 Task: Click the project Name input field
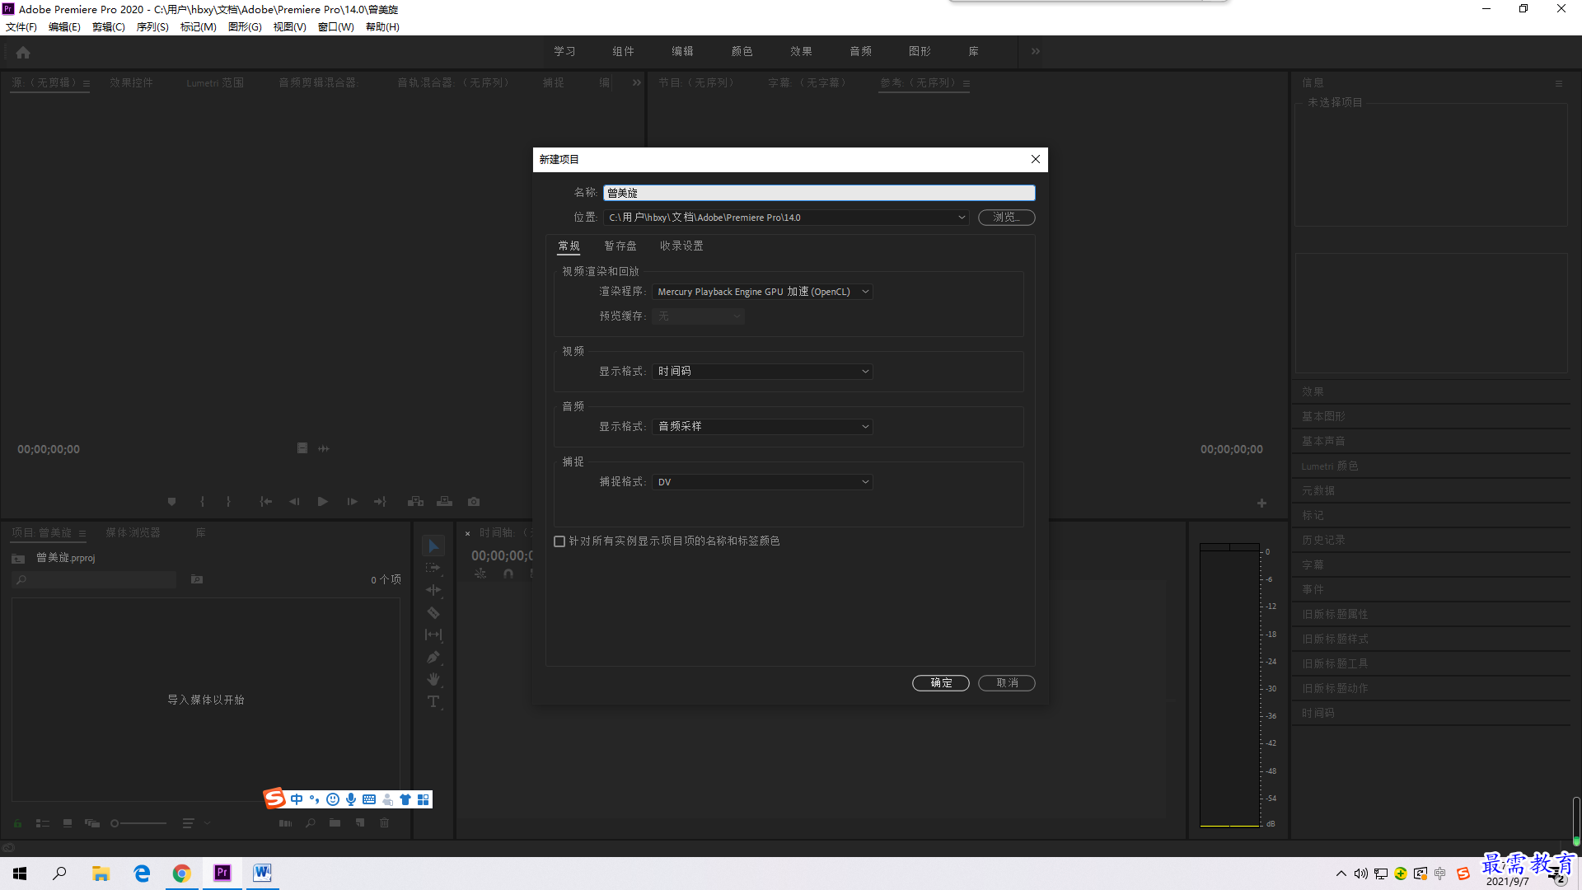tap(819, 193)
